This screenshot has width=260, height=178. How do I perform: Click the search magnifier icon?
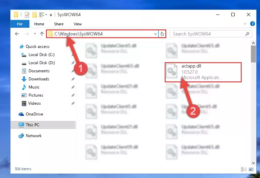click(x=247, y=34)
